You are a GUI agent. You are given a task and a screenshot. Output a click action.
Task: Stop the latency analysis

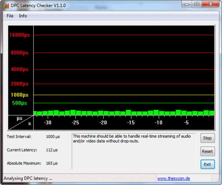208,138
